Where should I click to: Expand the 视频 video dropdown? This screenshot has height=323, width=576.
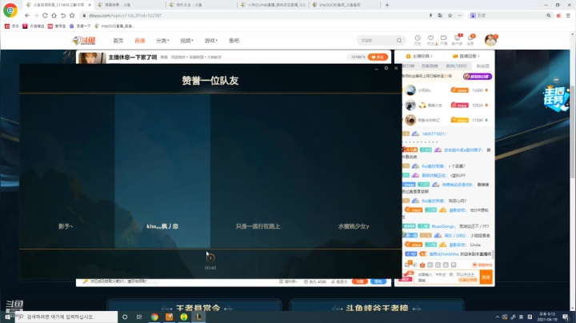(x=186, y=40)
